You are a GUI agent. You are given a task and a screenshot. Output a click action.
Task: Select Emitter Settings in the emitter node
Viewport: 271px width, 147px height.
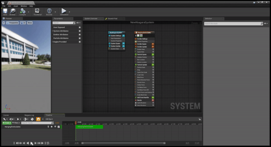point(142,39)
